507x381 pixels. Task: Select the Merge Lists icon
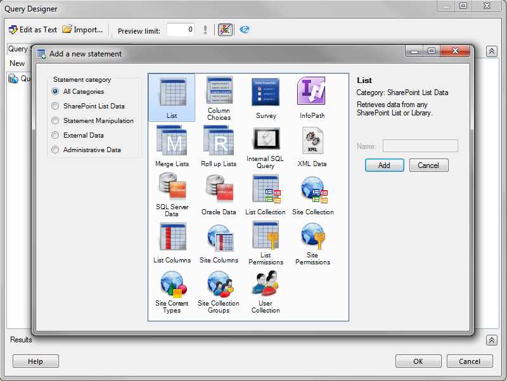point(172,142)
